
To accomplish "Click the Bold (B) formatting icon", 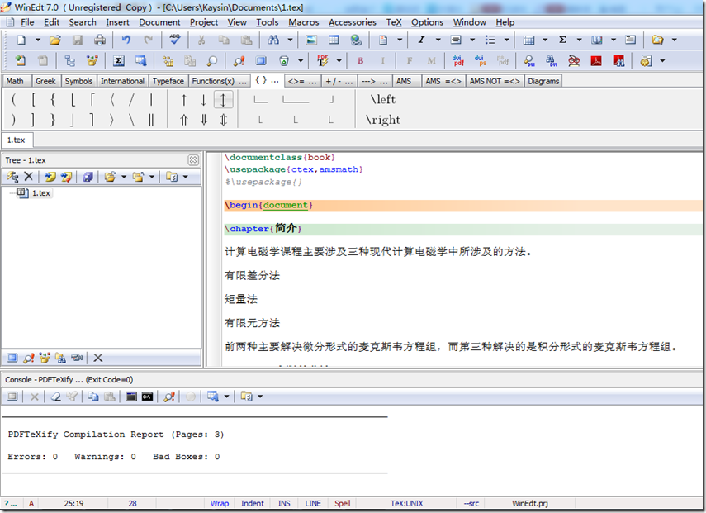I will click(361, 60).
